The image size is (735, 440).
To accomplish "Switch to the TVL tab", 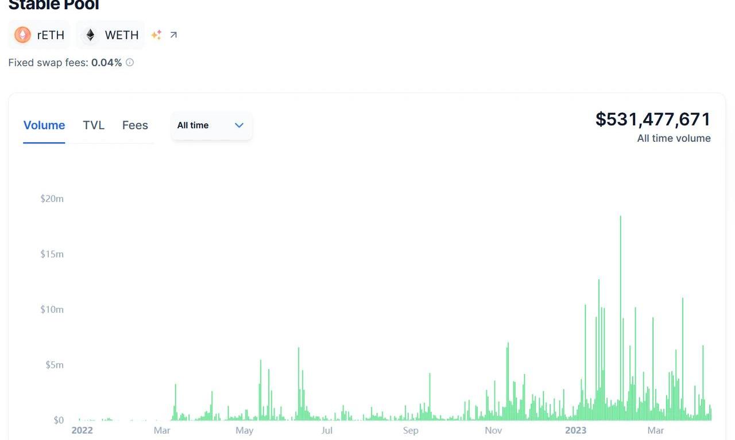I will 94,125.
